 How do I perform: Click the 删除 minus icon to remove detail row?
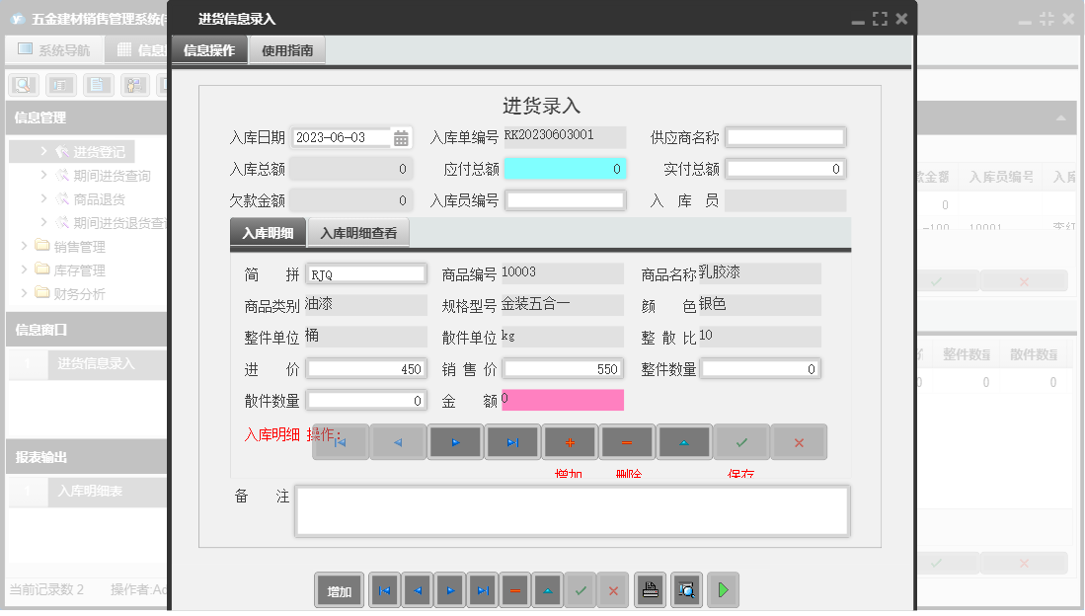(x=627, y=441)
